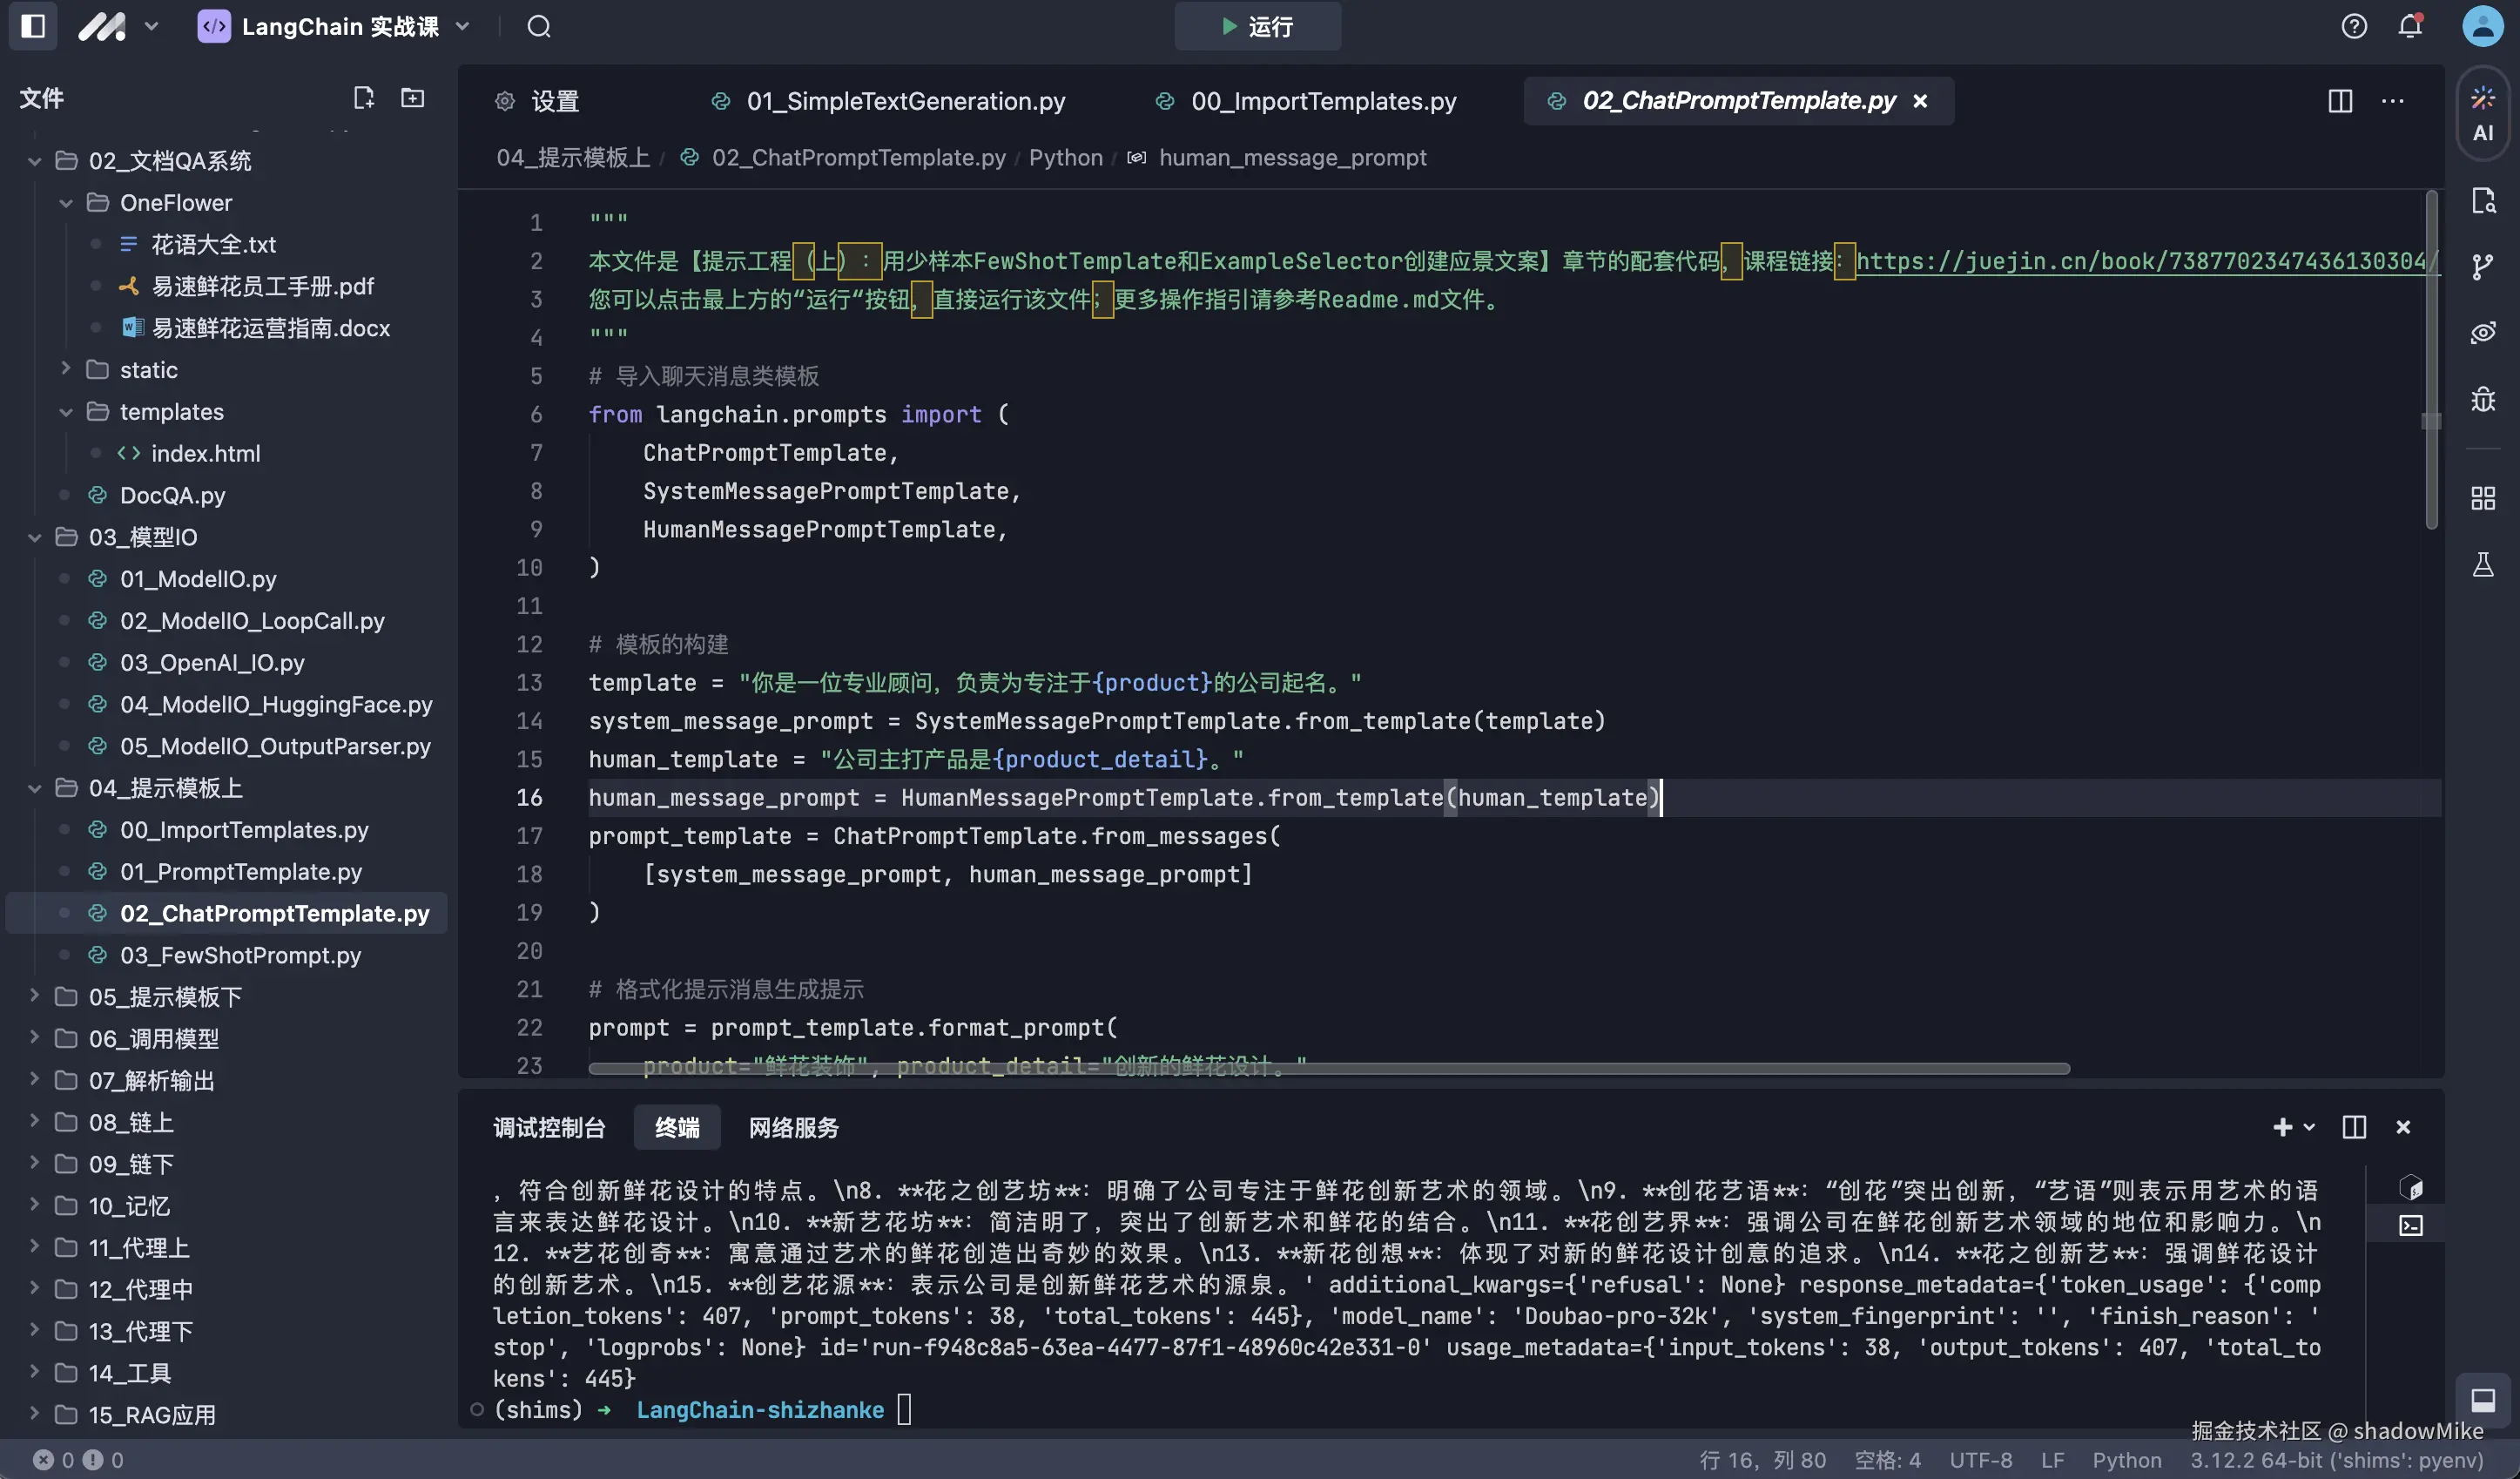Toggle the console split view icon
The image size is (2520, 1479).
point(2354,1127)
